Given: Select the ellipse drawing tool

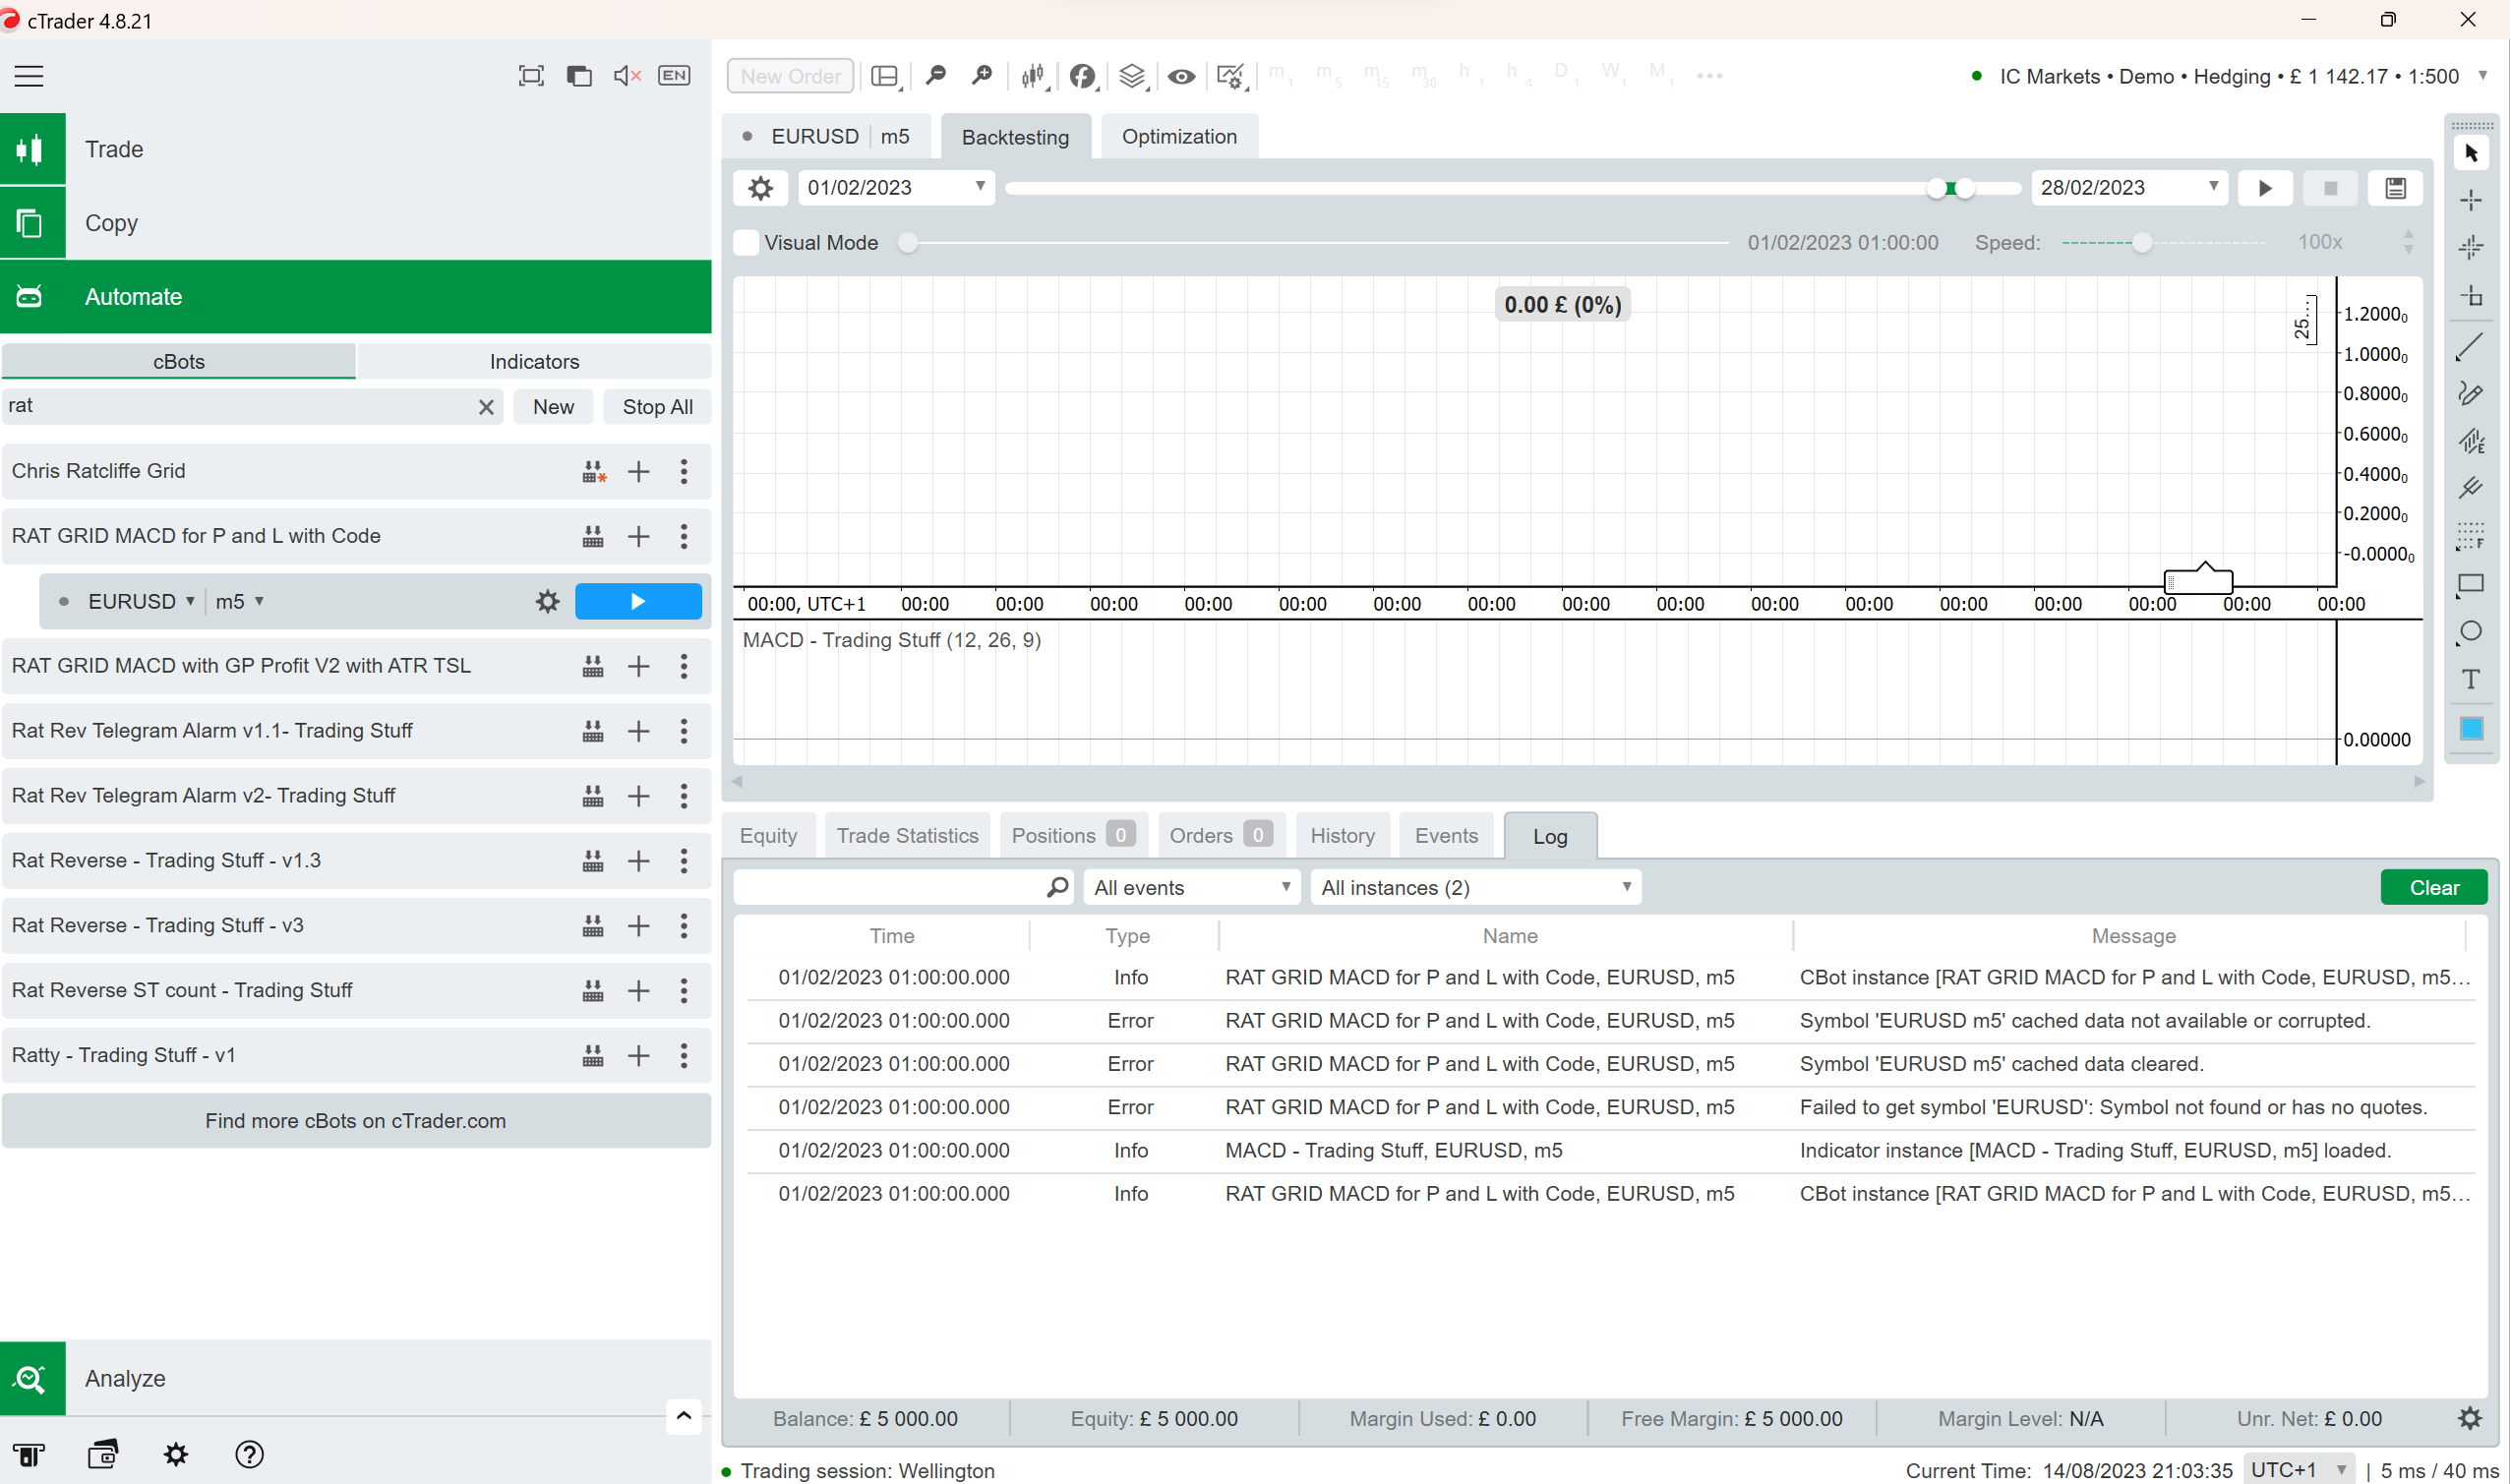Looking at the screenshot, I should tap(2471, 632).
